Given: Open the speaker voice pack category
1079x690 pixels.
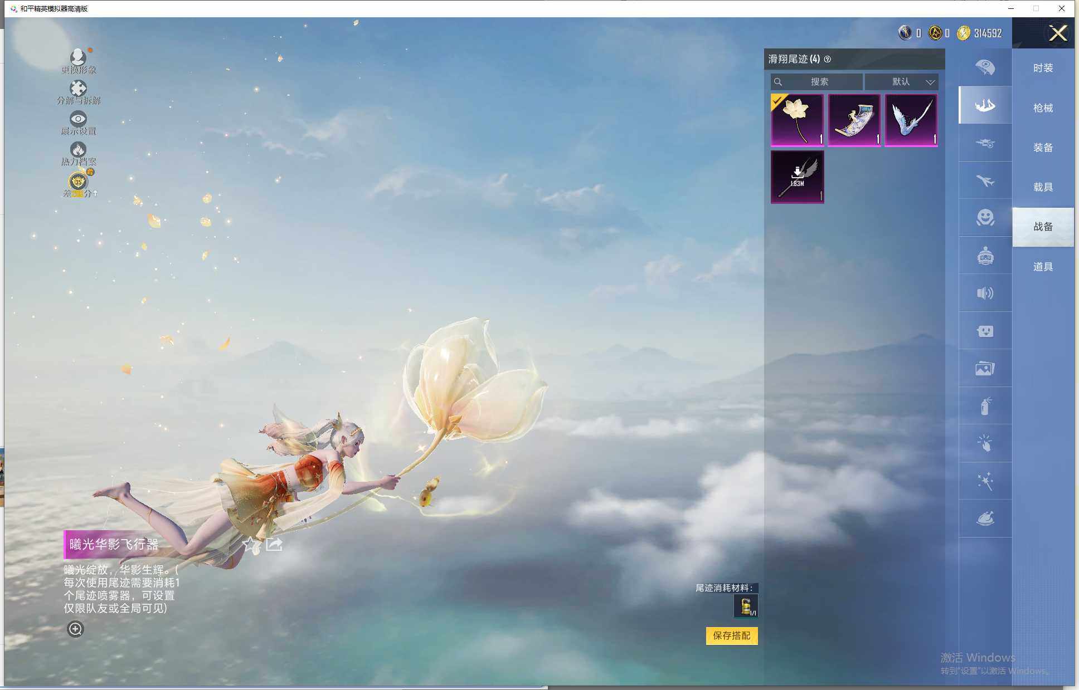Looking at the screenshot, I should point(985,293).
